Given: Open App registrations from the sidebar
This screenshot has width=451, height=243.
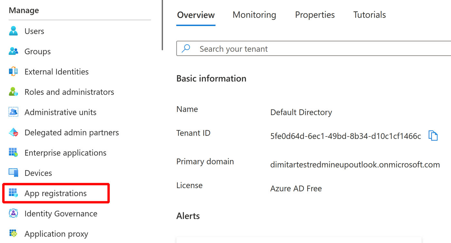Looking at the screenshot, I should tap(55, 193).
